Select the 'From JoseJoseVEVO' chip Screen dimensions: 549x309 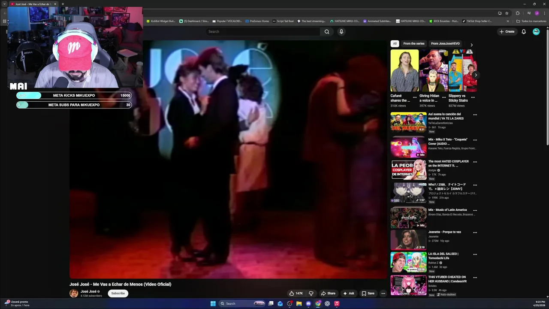(445, 43)
